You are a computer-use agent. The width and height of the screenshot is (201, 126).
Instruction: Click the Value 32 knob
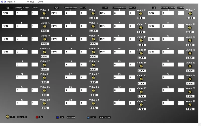point(190,105)
